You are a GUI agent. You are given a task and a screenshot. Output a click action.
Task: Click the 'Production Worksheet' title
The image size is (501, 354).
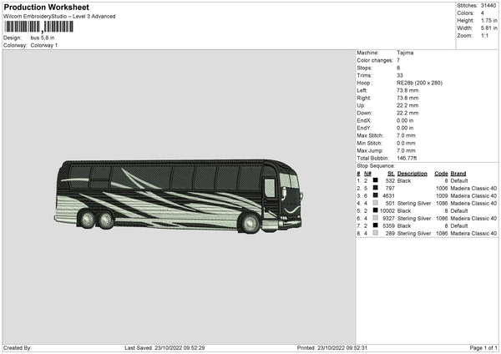[46, 7]
